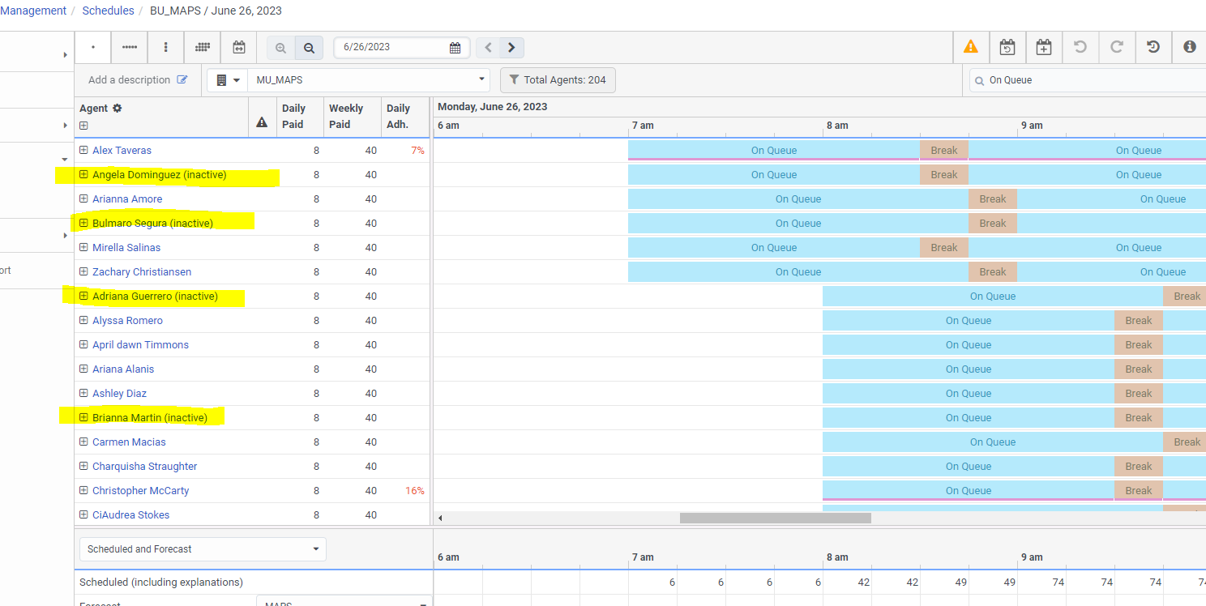Click the Agent column gear icon
Image resolution: width=1206 pixels, height=606 pixels.
pos(117,108)
